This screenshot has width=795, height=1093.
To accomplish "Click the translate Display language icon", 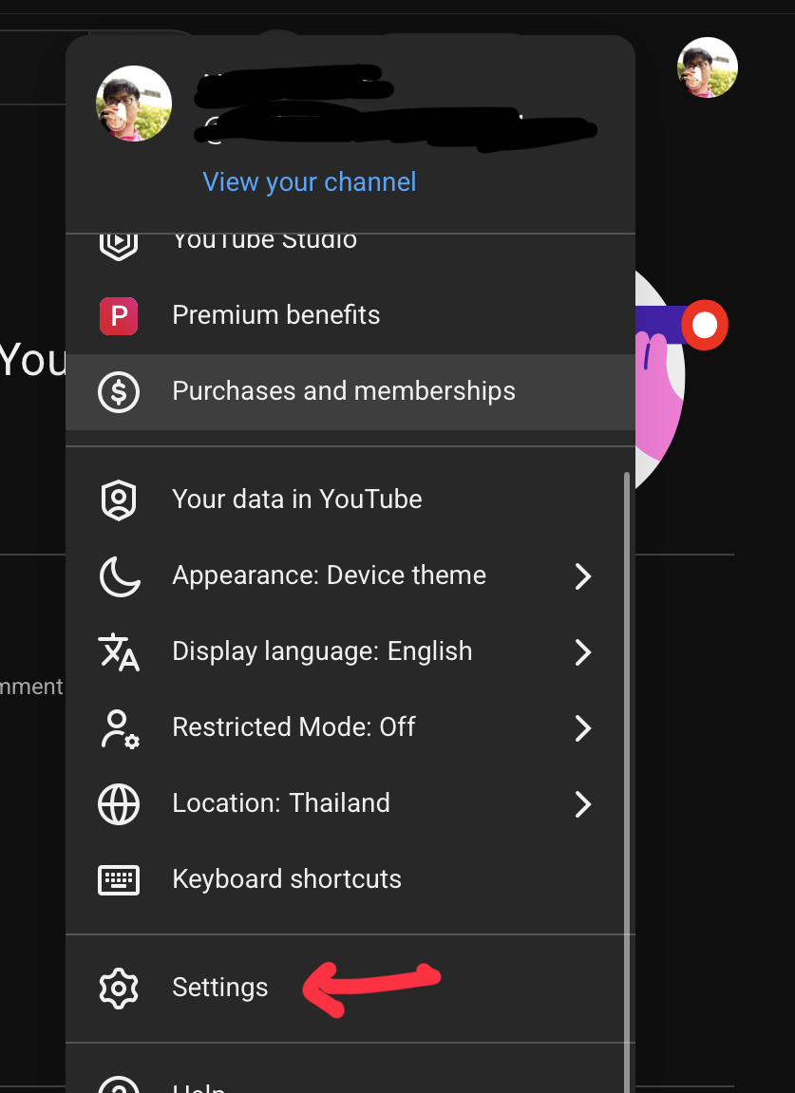I will (119, 651).
